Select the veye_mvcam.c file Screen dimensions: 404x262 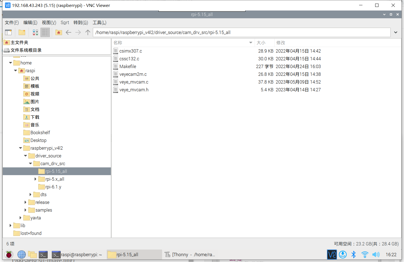pyautogui.click(x=134, y=82)
